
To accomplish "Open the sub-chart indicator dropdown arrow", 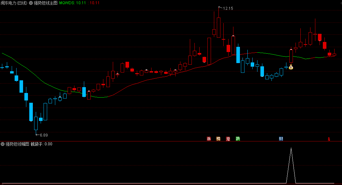I will pyautogui.click(x=3, y=144).
